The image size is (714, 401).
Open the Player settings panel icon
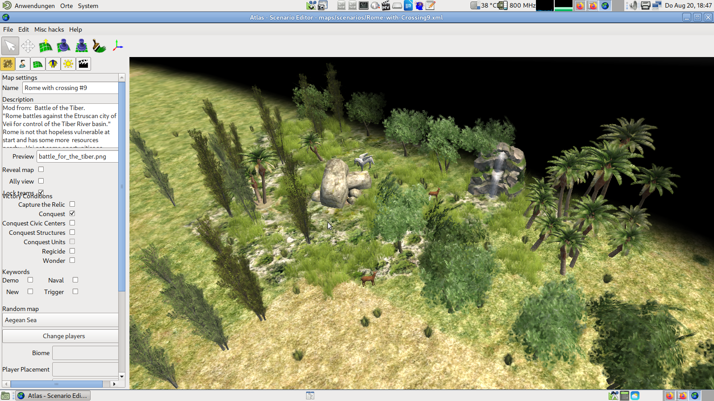[23, 64]
